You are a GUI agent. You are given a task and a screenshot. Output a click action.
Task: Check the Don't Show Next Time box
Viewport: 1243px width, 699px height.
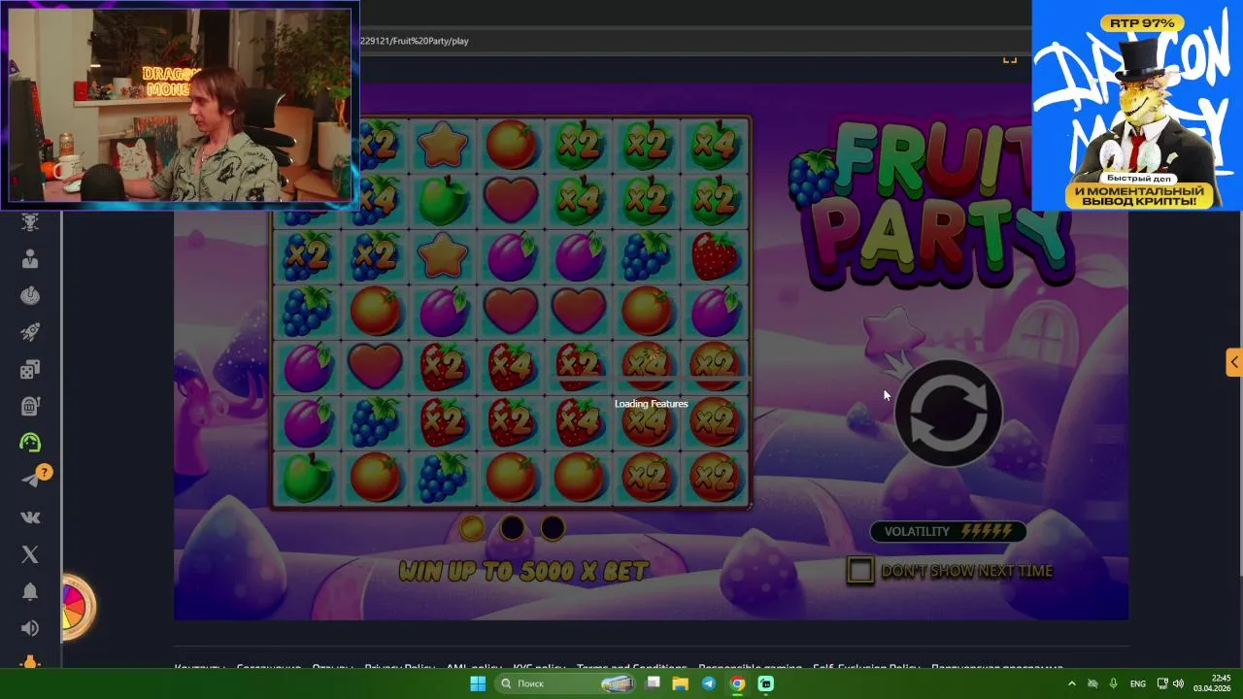859,570
